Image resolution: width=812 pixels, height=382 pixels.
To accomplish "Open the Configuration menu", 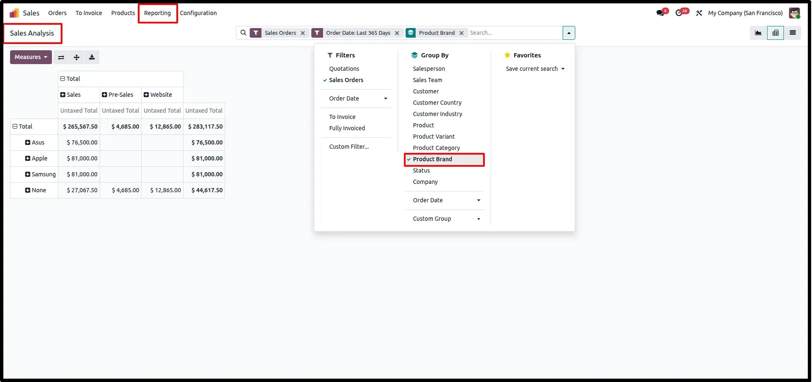I will 198,13.
